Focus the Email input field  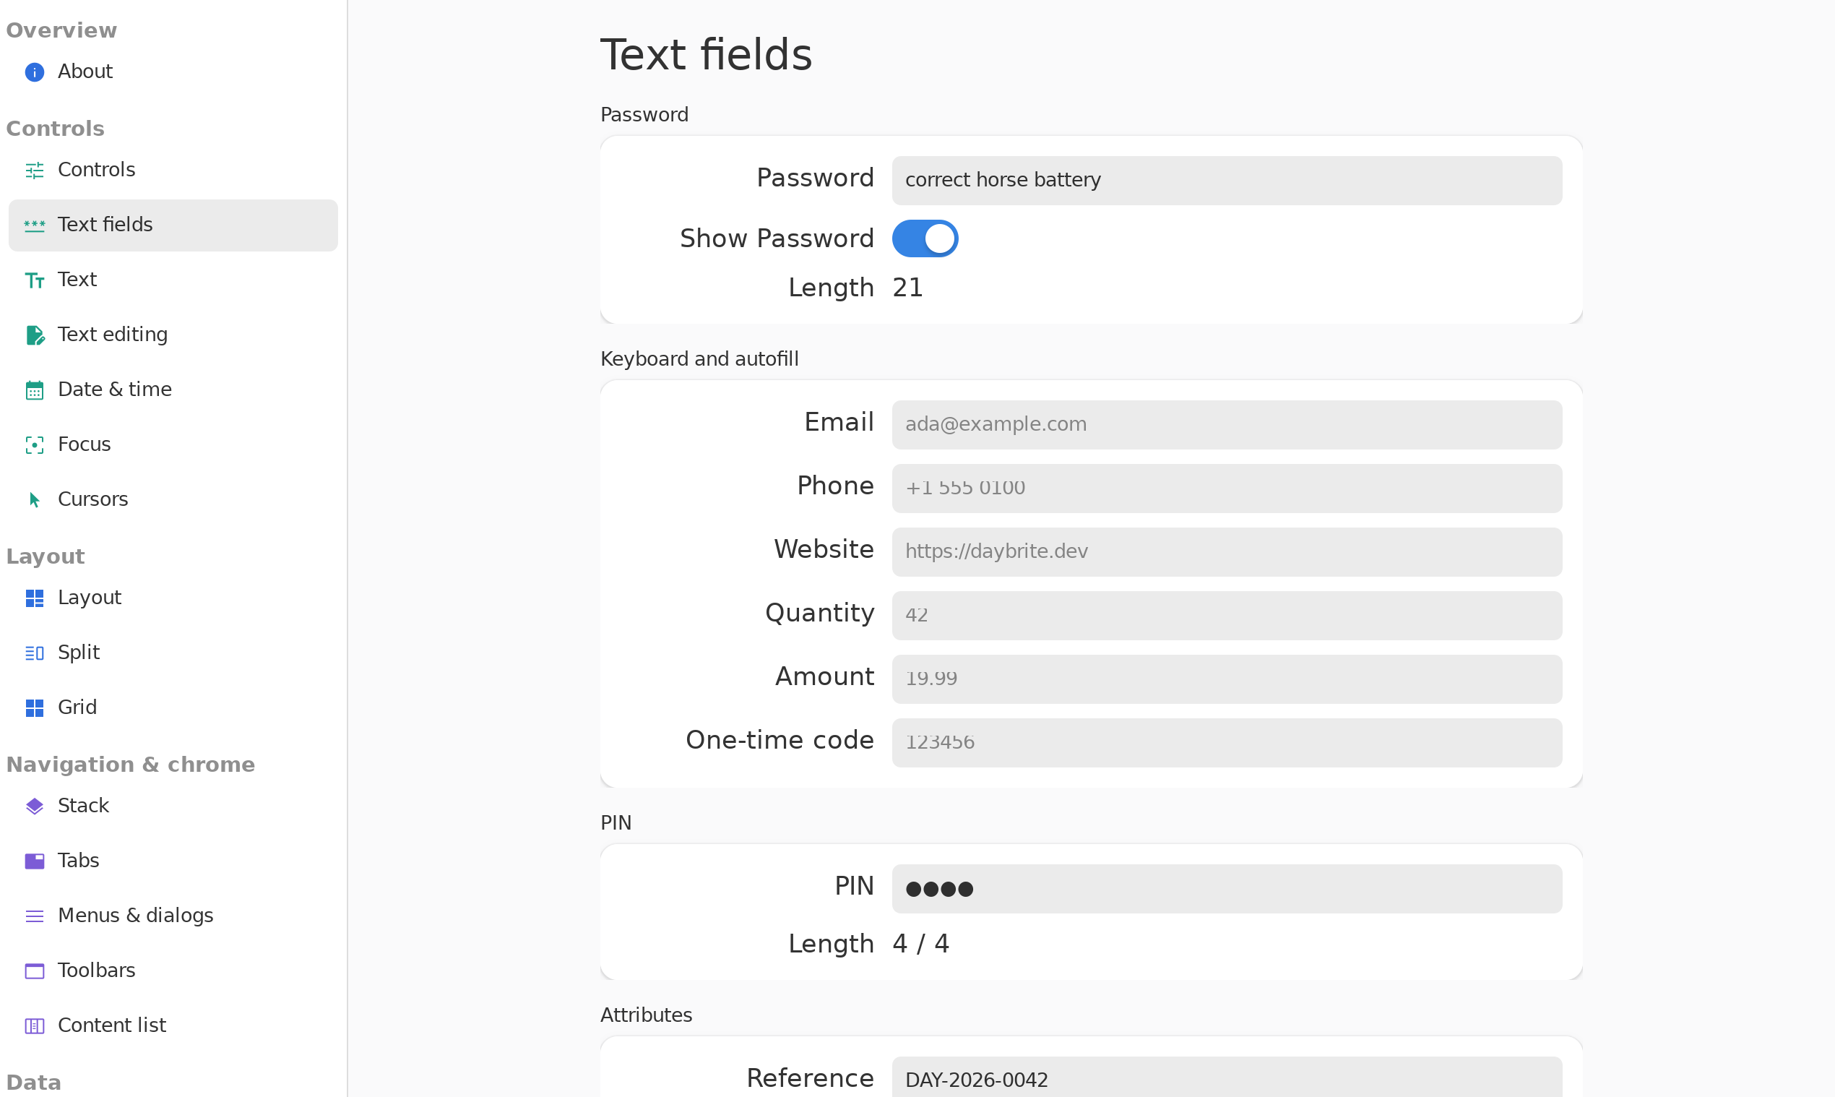pos(1227,424)
